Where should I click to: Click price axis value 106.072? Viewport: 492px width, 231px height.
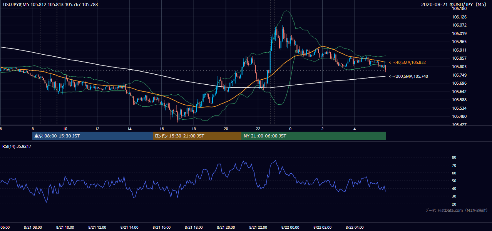(459, 25)
